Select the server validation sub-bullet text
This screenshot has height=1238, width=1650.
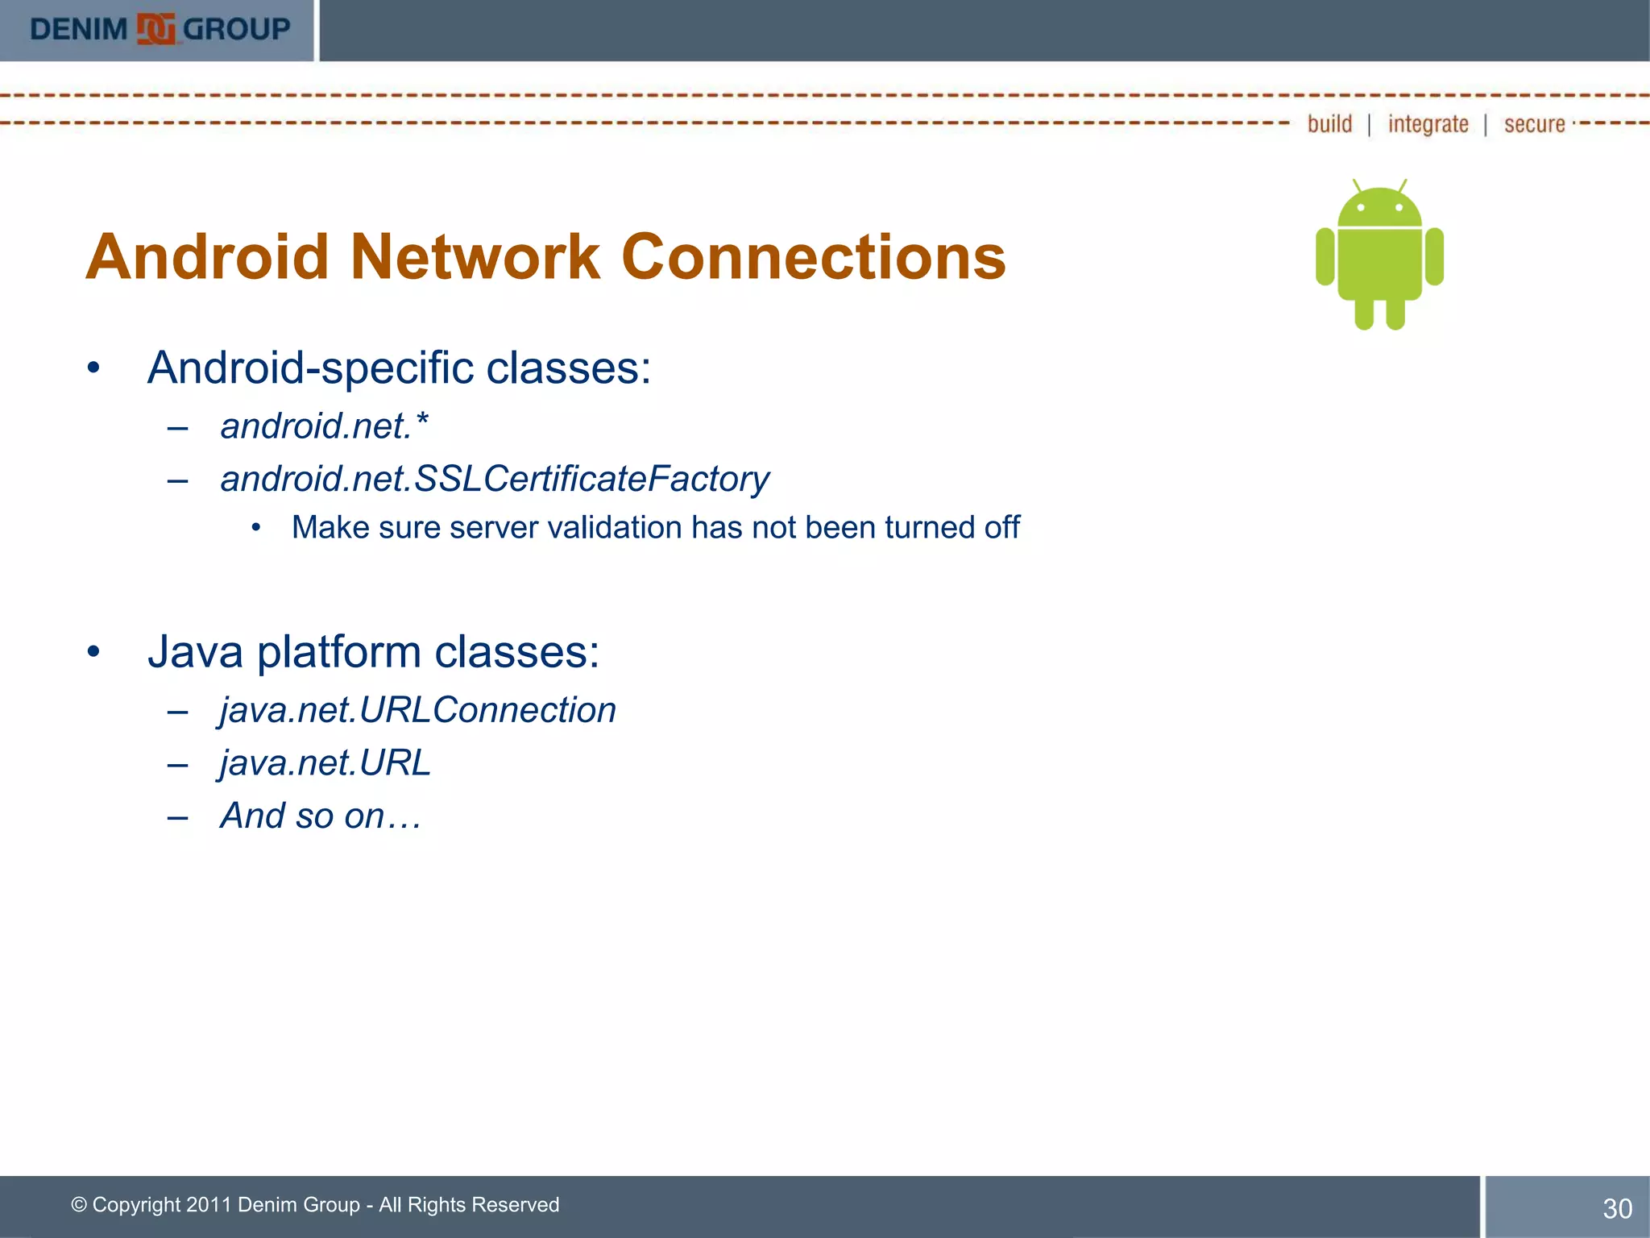point(655,528)
